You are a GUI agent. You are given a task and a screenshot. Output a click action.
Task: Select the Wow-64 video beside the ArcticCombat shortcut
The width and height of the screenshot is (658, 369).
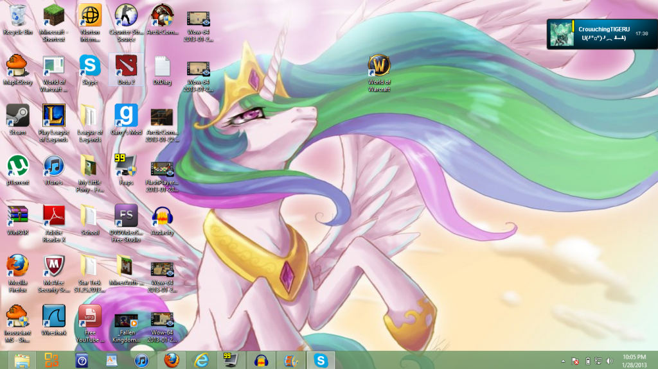pyautogui.click(x=198, y=26)
